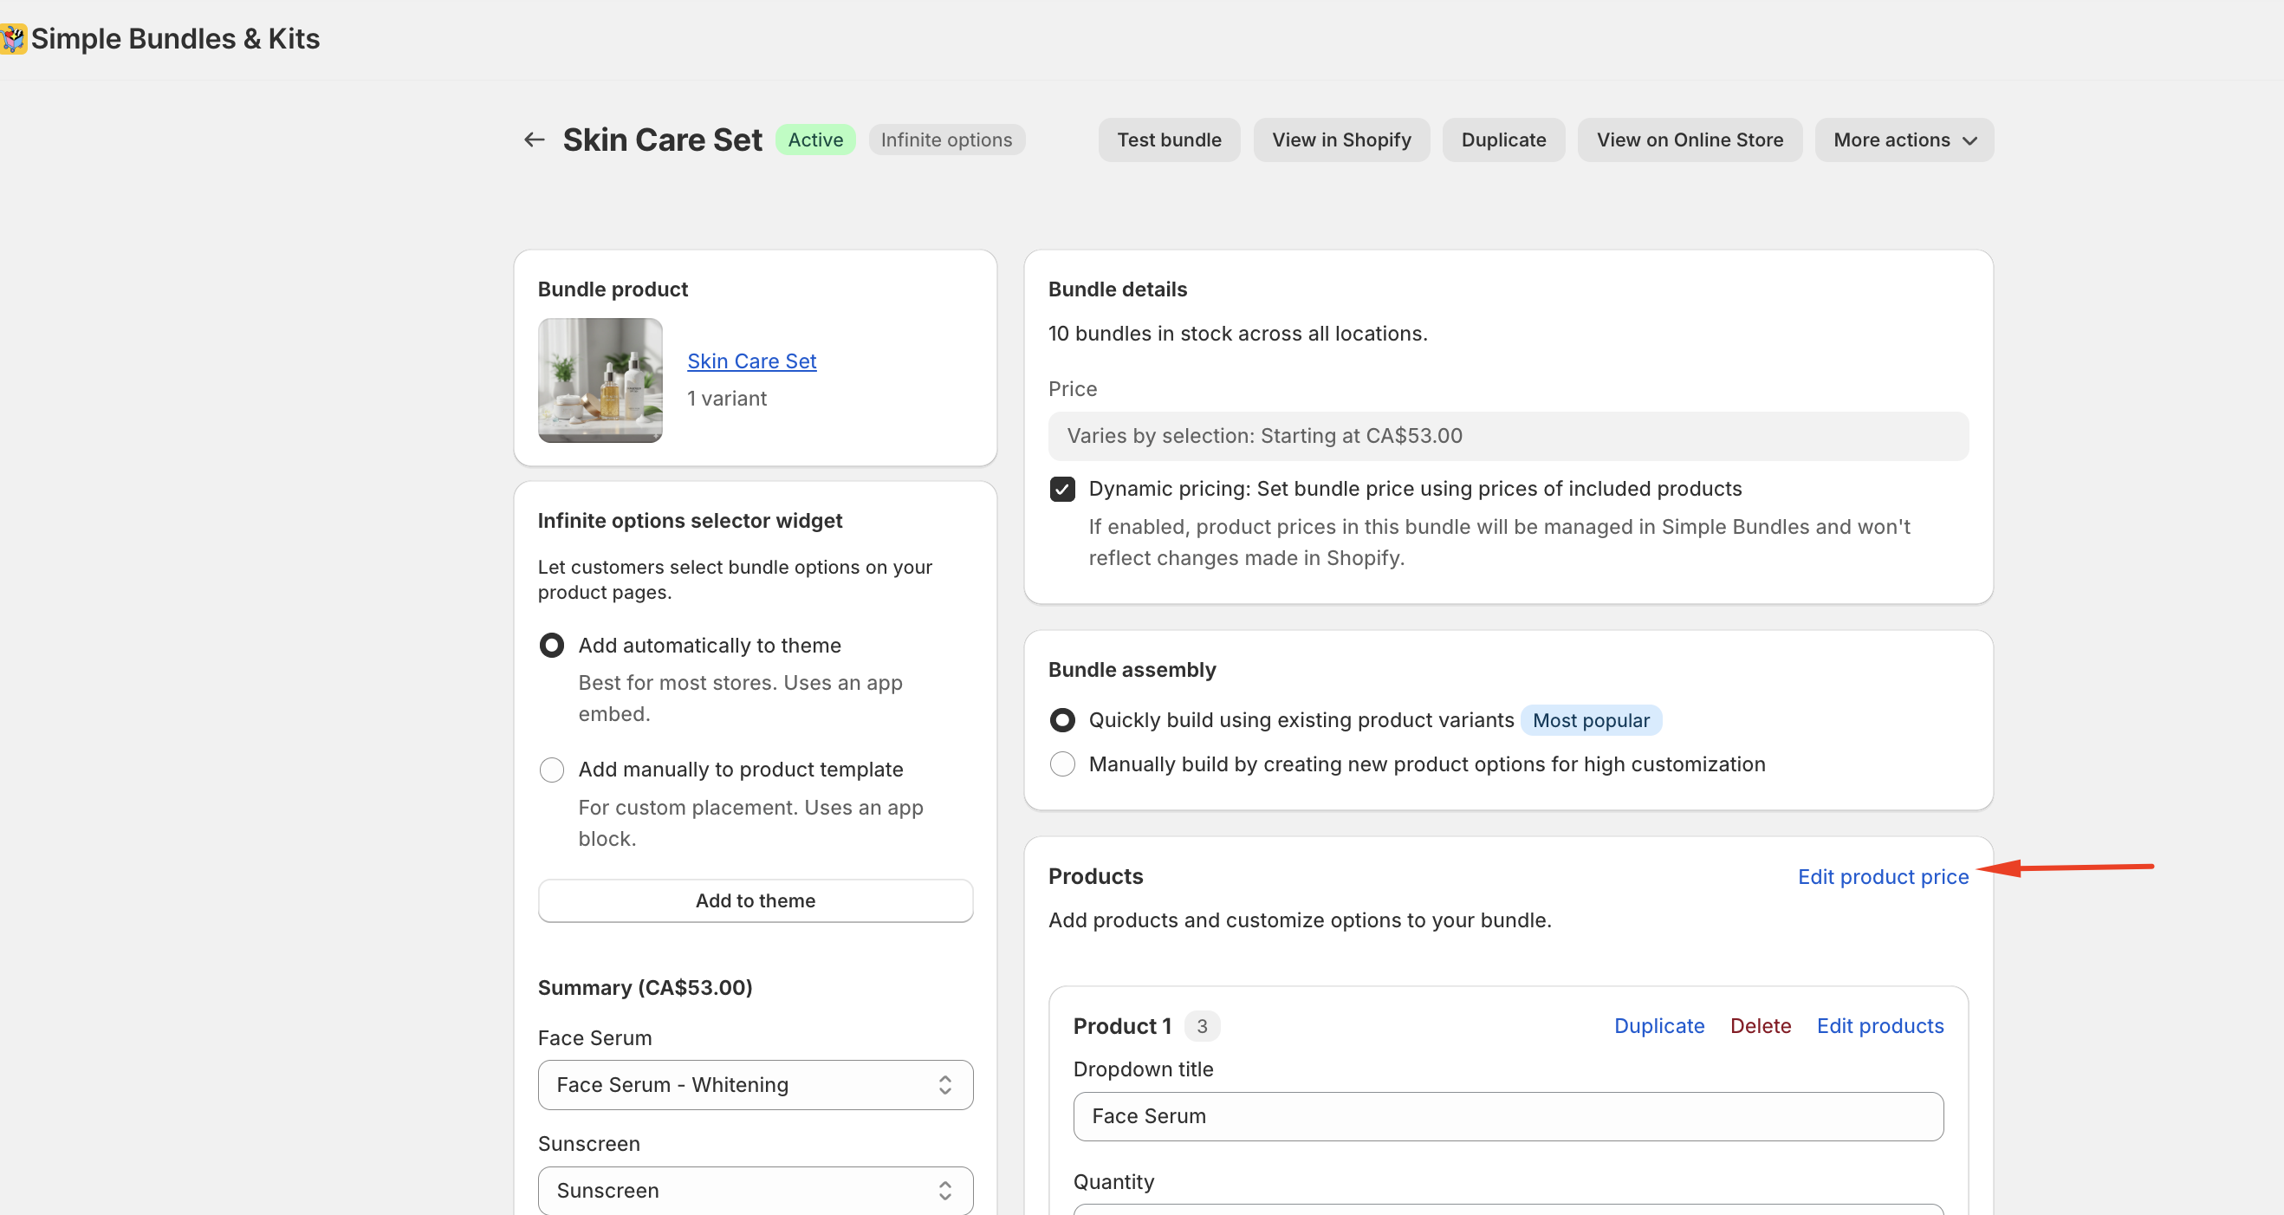Click Delete on Product 1

point(1760,1026)
